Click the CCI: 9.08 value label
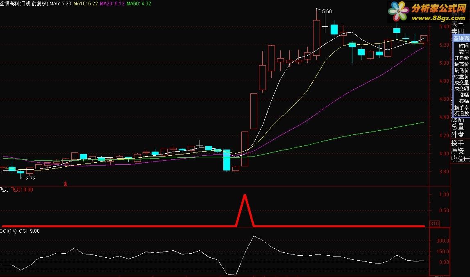This screenshot has height=277, width=470. (x=30, y=231)
